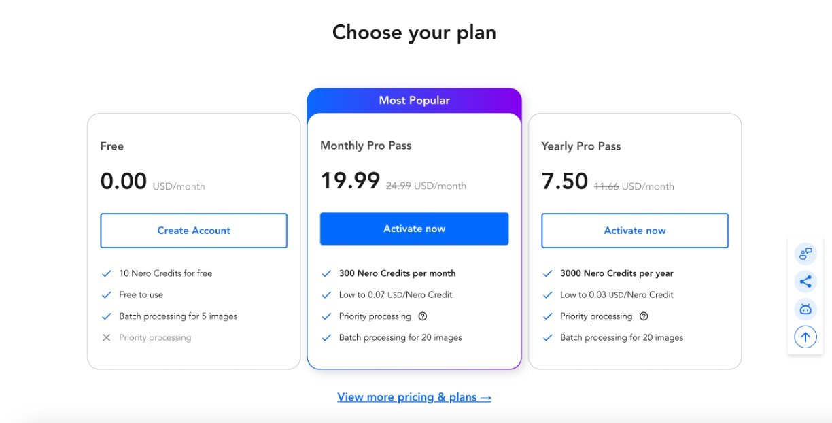Click the share icon in side panel
The width and height of the screenshot is (832, 423).
805,282
